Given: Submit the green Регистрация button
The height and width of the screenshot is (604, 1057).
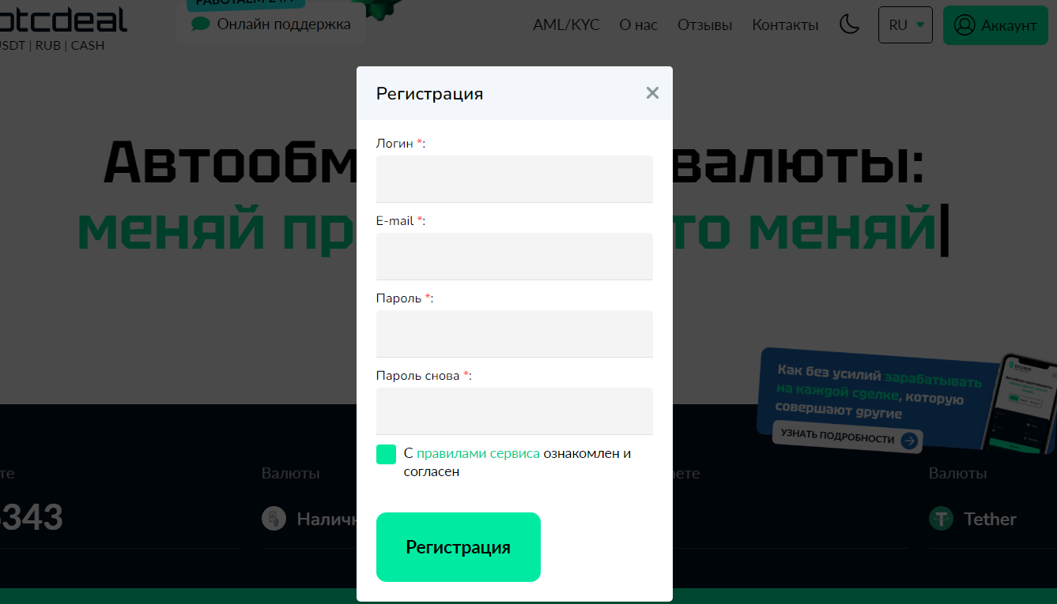Looking at the screenshot, I should pyautogui.click(x=459, y=547).
